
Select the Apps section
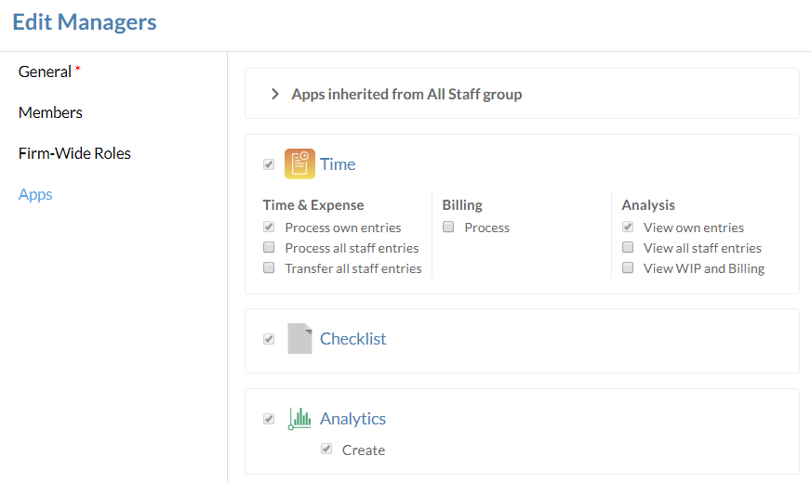35,194
